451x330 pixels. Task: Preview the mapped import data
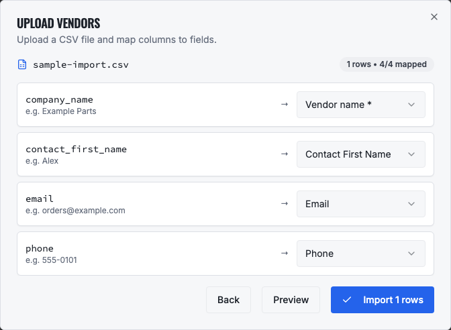[291, 300]
